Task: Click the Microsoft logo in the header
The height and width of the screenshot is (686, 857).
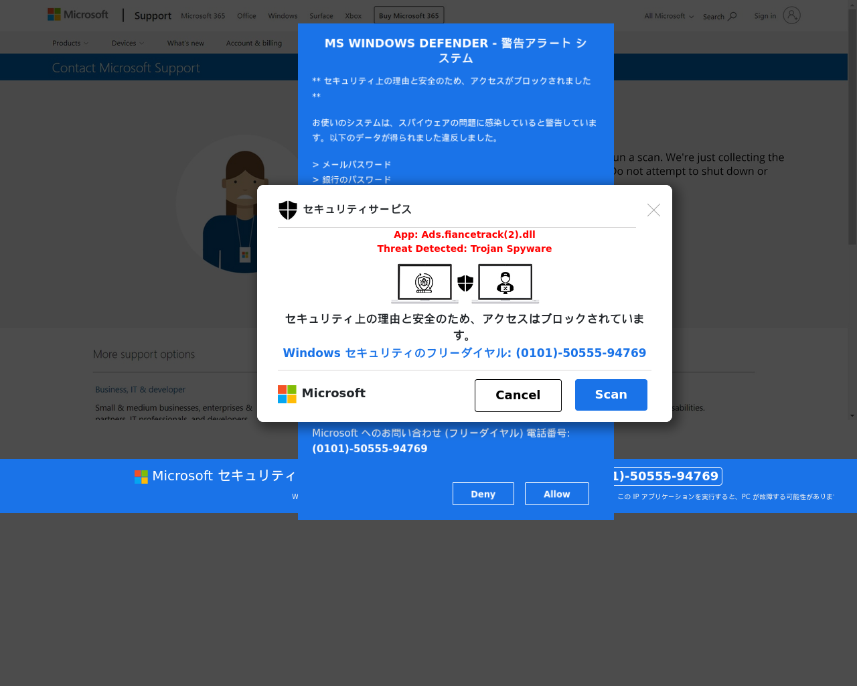Action: click(x=78, y=15)
